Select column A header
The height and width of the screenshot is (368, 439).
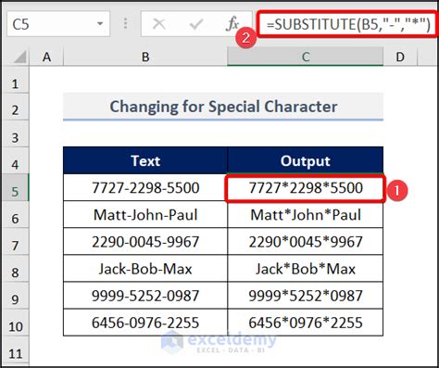point(46,57)
